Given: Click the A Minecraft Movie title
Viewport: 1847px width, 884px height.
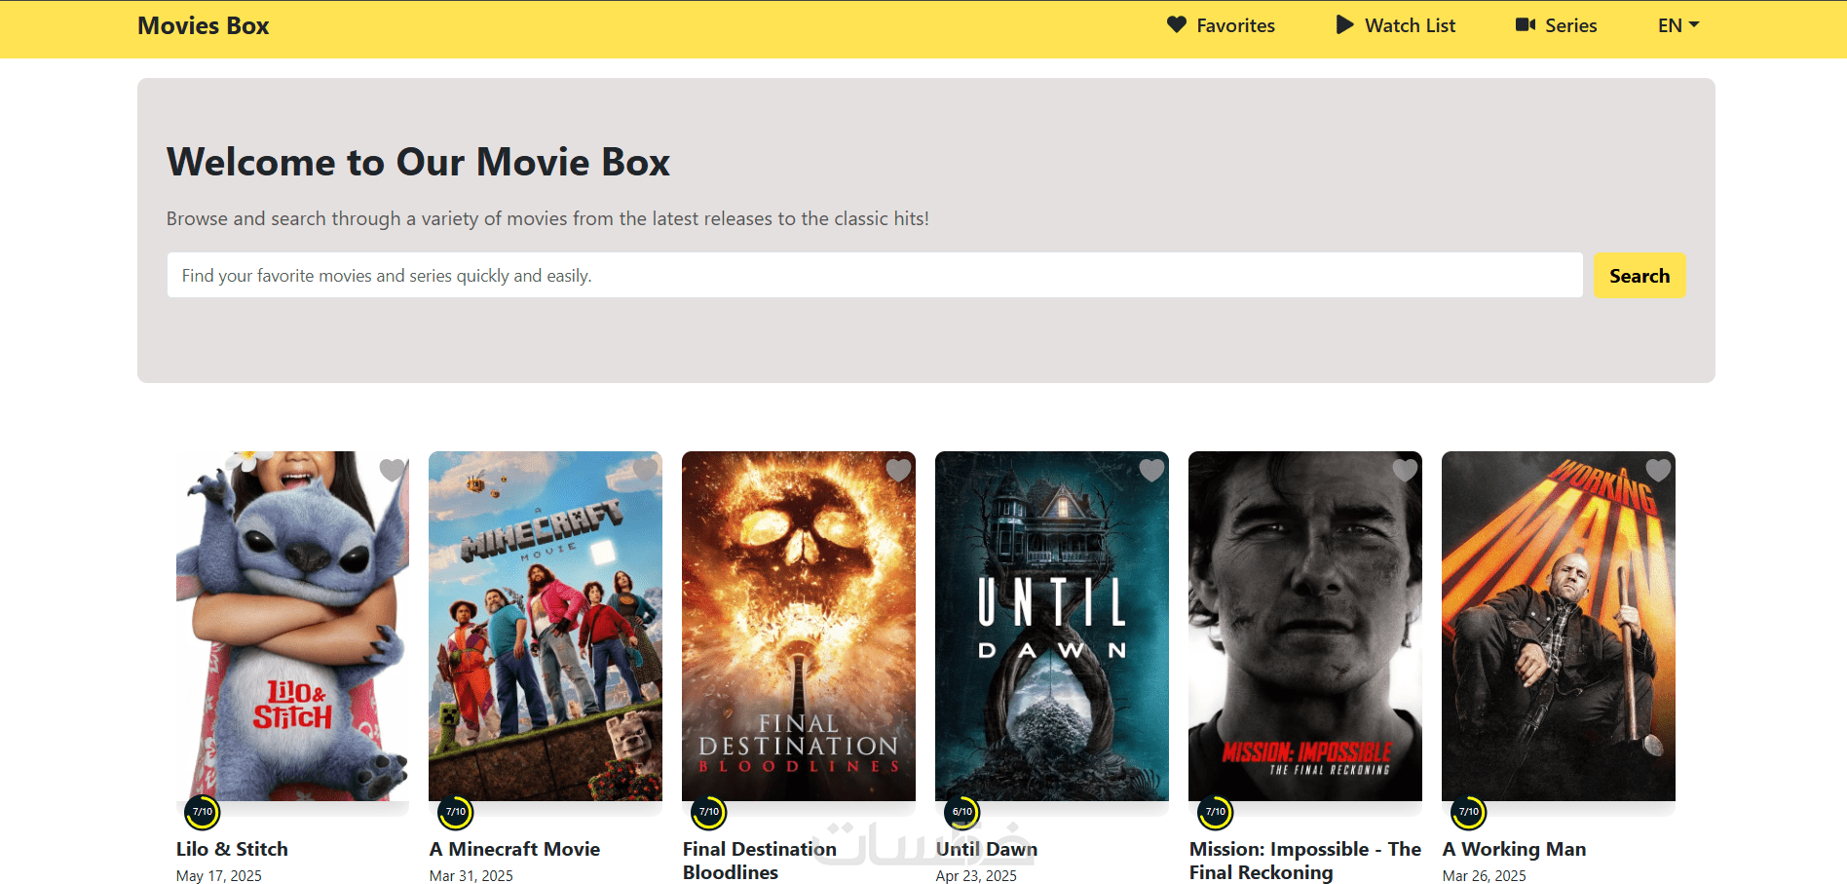Looking at the screenshot, I should click(x=514, y=849).
